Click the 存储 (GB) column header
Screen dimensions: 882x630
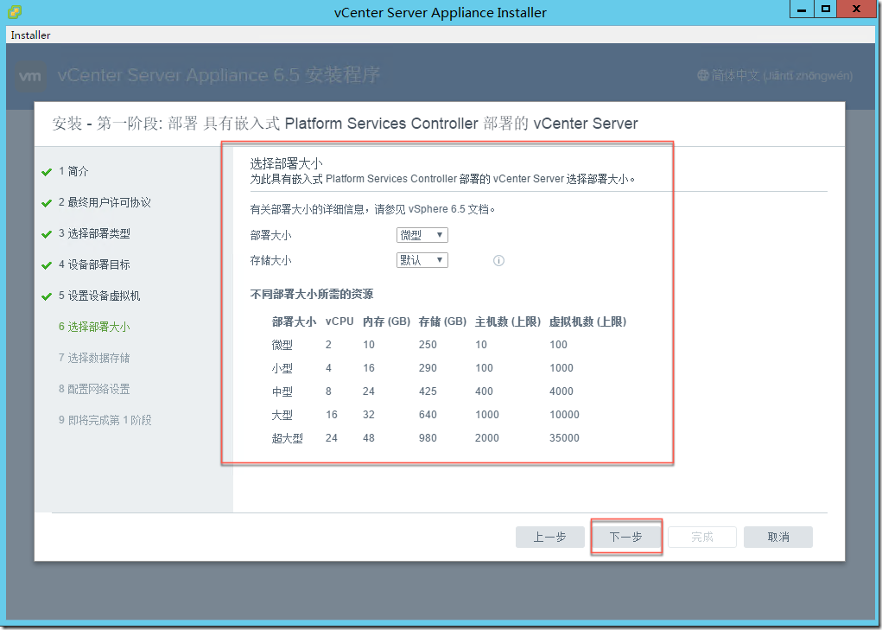[x=442, y=321]
